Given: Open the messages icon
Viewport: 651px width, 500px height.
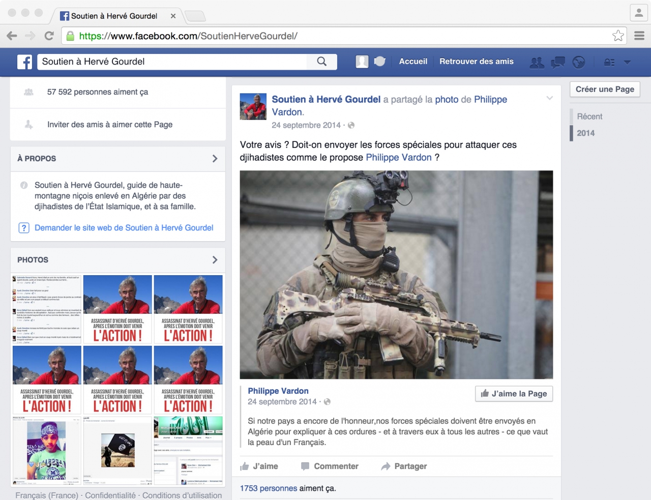Looking at the screenshot, I should point(558,62).
